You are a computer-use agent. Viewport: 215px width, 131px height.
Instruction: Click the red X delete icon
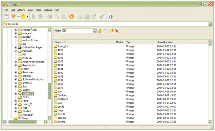tap(117, 31)
